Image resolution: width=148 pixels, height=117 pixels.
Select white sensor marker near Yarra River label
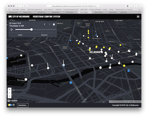coord(26,79)
